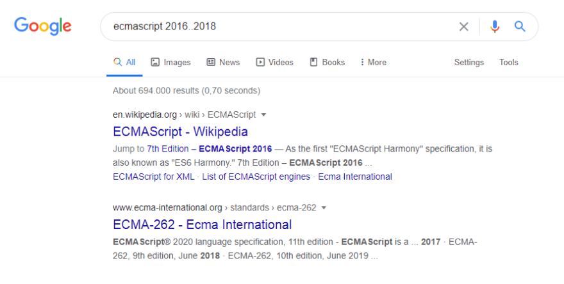Viewport: 564px width, 284px height.
Task: Start voice search with microphone icon
Action: pyautogui.click(x=494, y=26)
